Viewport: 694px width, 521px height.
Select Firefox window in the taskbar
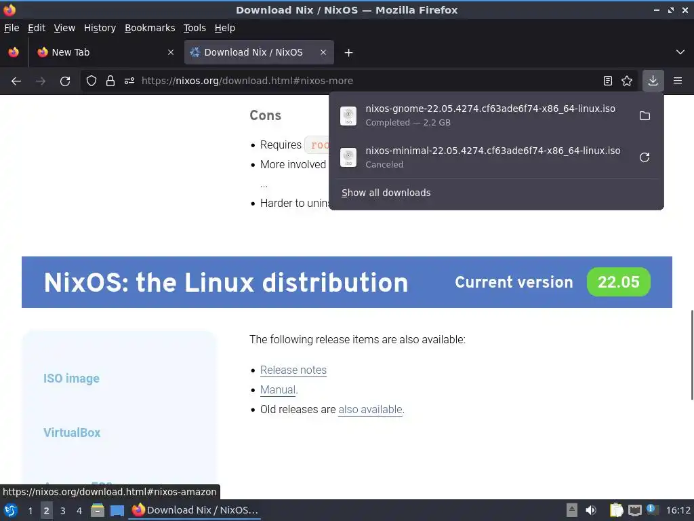[x=195, y=510]
